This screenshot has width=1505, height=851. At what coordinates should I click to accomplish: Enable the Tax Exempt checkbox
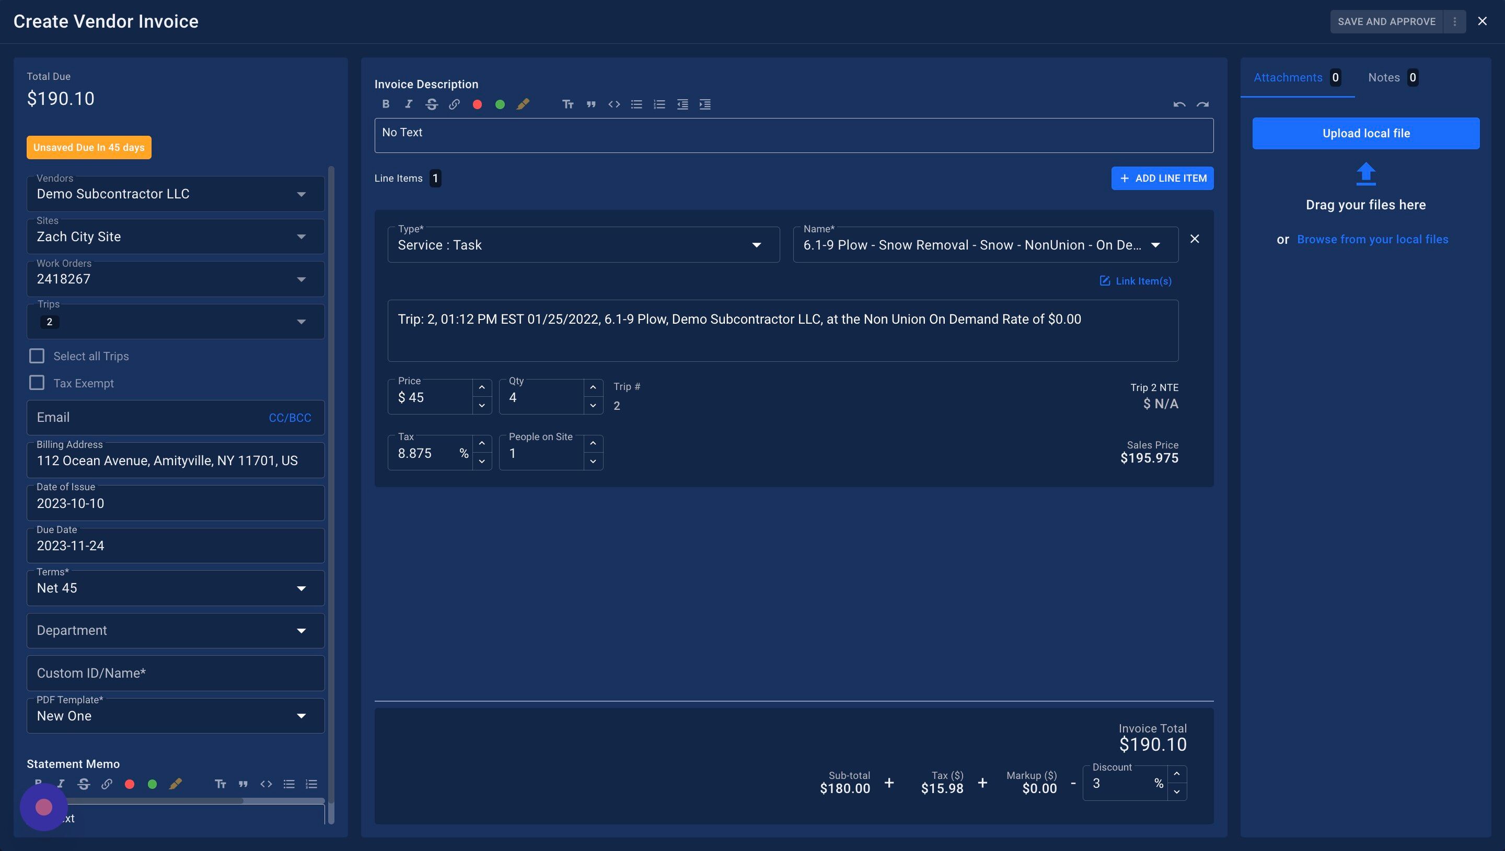click(37, 383)
